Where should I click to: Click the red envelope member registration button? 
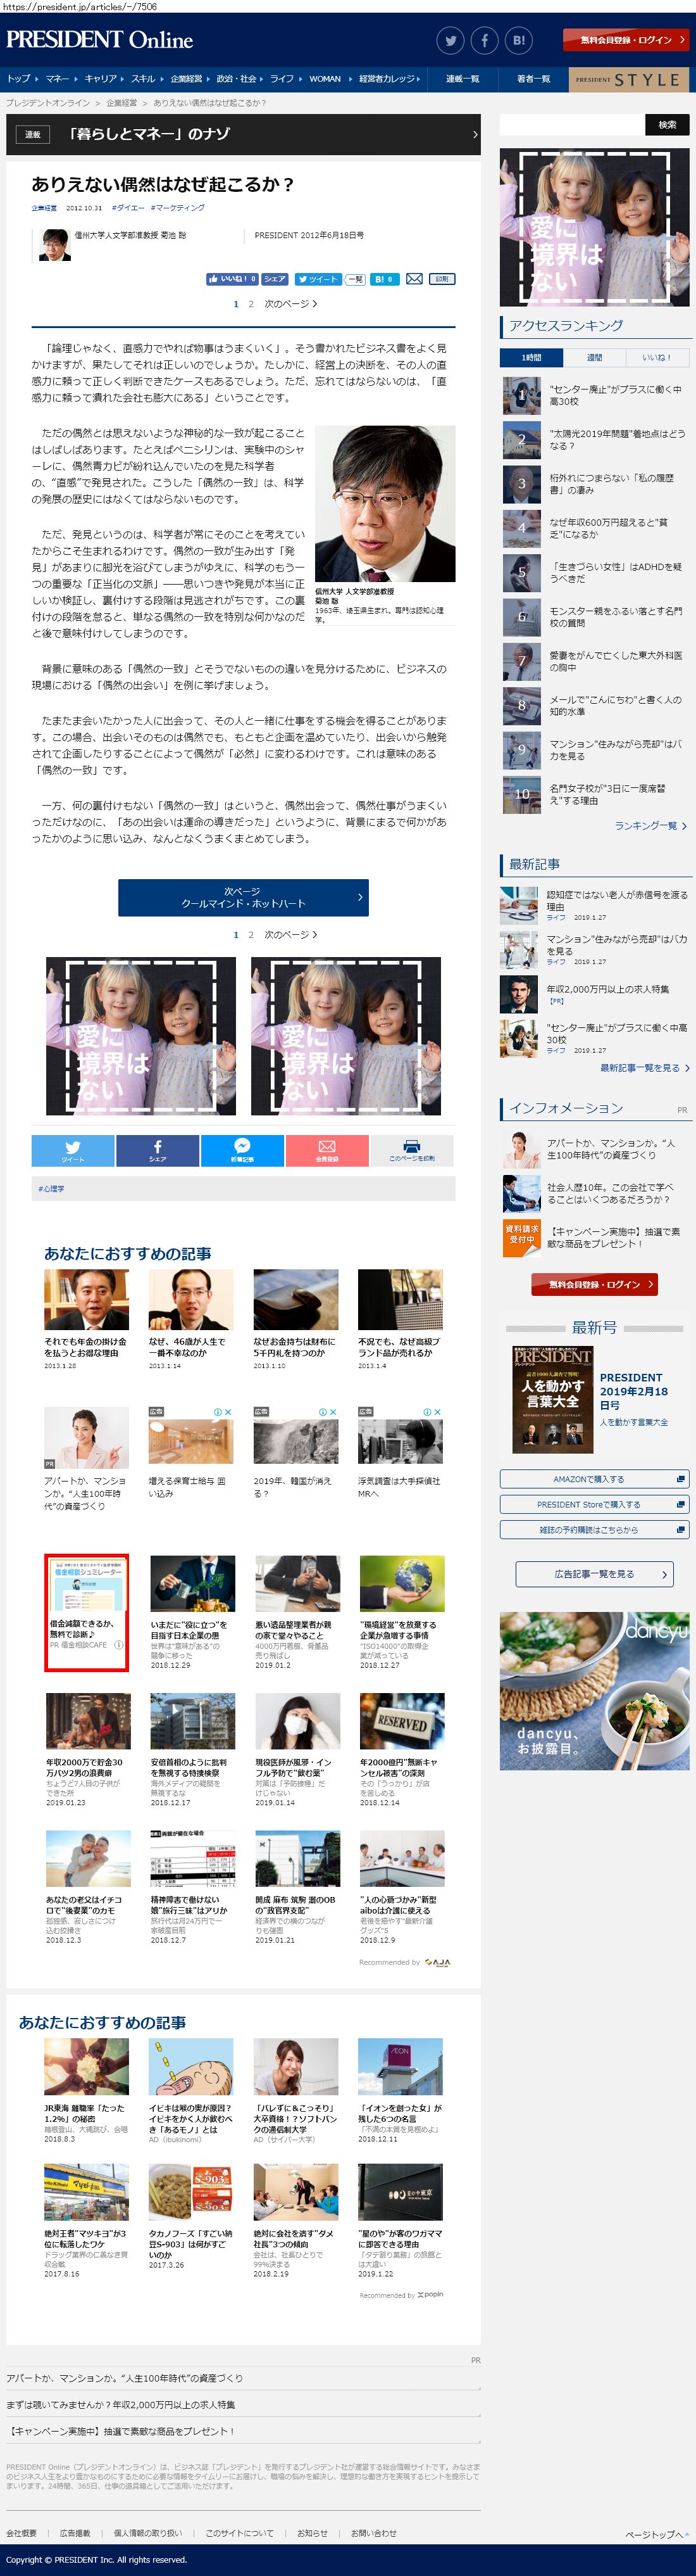326,1150
